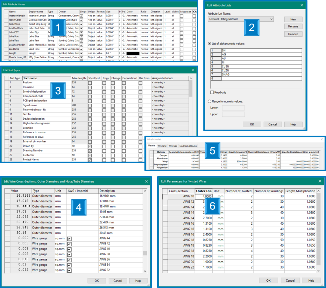The width and height of the screenshot is (326, 288).
Task: Toggle the Unique checkbox for InsertionLength
Action: 92,16
